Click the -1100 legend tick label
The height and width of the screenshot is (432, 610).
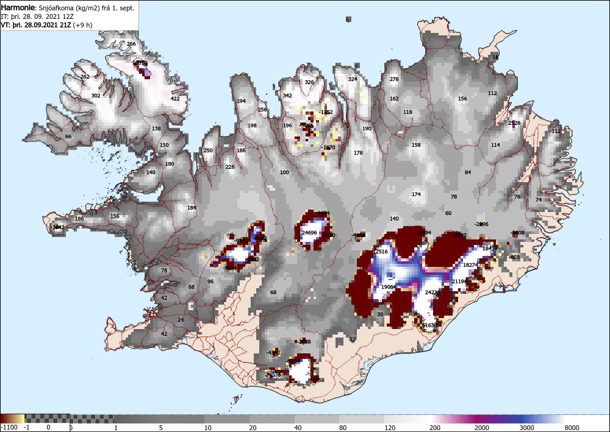9,428
